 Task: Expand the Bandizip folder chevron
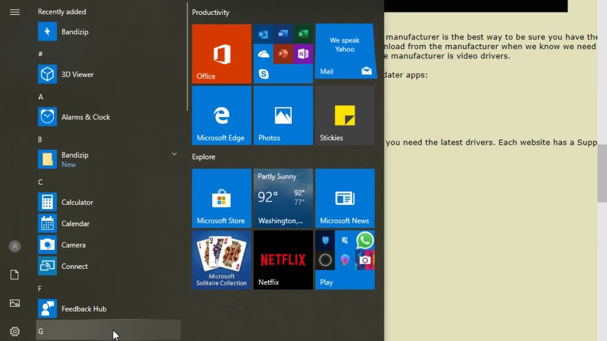click(174, 154)
